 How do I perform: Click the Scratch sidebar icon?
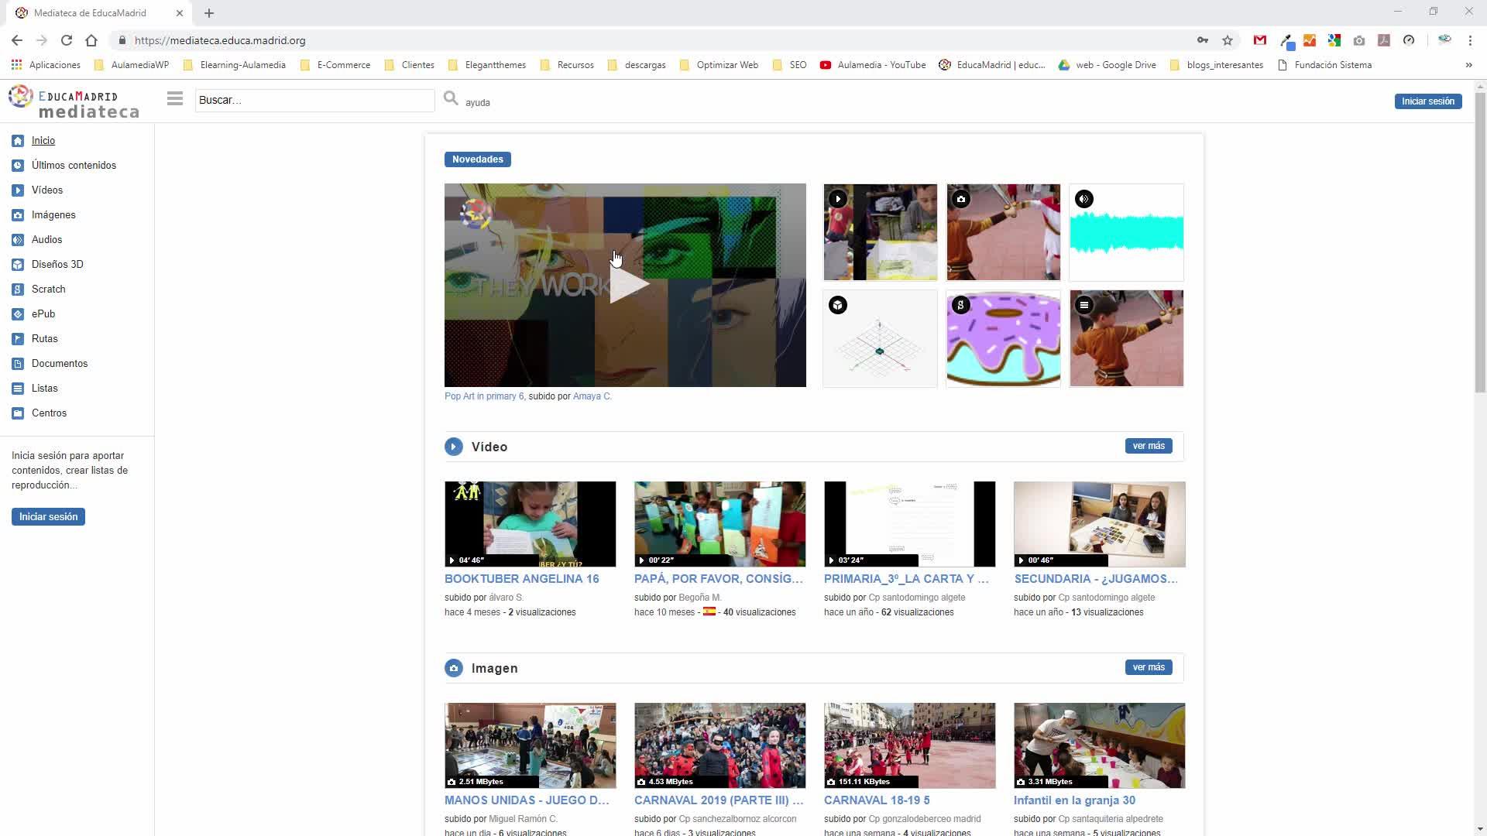pyautogui.click(x=18, y=290)
